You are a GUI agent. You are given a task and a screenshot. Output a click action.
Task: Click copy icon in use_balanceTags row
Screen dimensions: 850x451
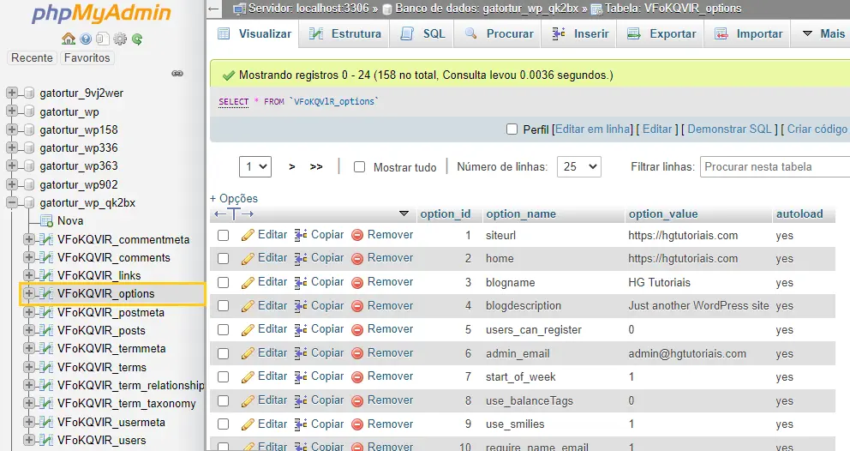(301, 400)
